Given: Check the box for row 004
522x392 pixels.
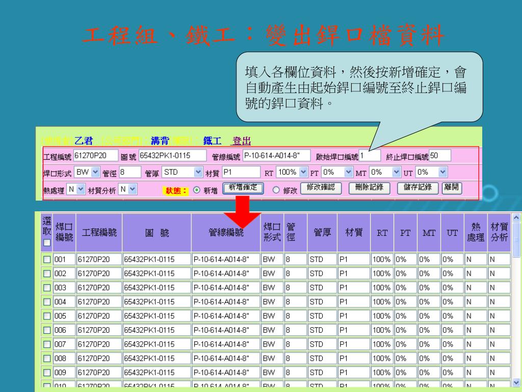Looking at the screenshot, I should pyautogui.click(x=47, y=302).
